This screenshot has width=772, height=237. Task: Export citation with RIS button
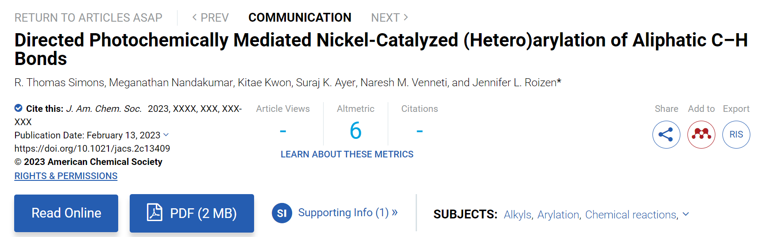tap(736, 134)
